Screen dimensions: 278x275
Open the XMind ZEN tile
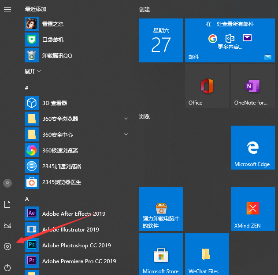click(x=252, y=209)
